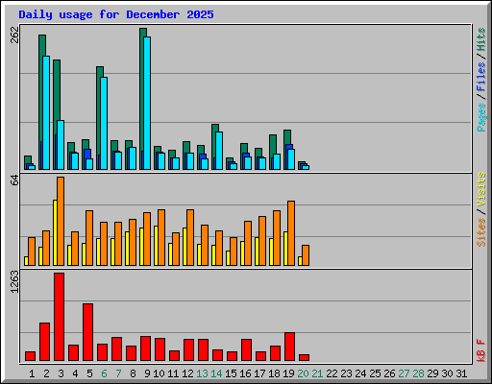The width and height of the screenshot is (492, 384).
Task: Select day 8 on the date axis
Action: coord(133,373)
